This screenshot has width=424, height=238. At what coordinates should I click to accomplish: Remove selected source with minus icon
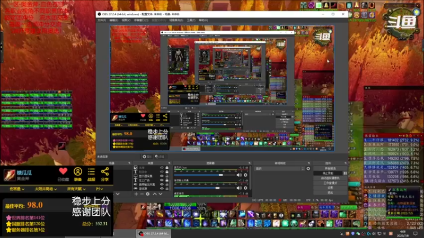pyautogui.click(x=142, y=194)
